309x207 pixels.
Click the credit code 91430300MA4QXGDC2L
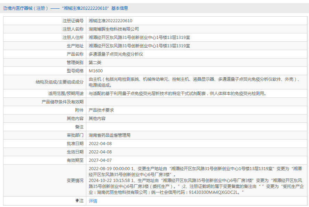point(213,192)
